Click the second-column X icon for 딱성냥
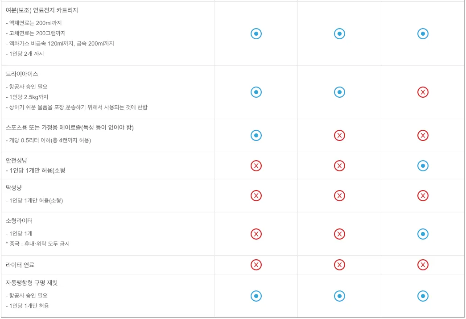Image resolution: width=466 pixels, height=319 pixels. [x=339, y=195]
